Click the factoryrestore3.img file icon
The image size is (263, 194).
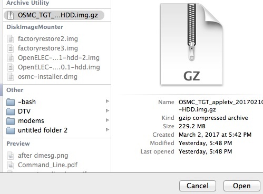point(11,48)
